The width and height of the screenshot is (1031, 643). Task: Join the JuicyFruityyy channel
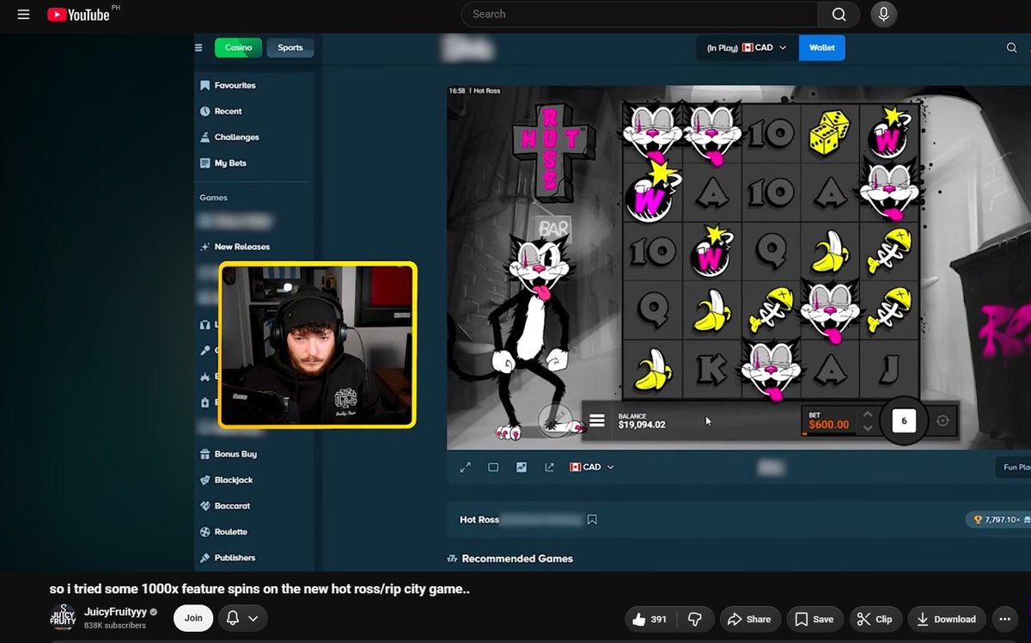point(193,618)
